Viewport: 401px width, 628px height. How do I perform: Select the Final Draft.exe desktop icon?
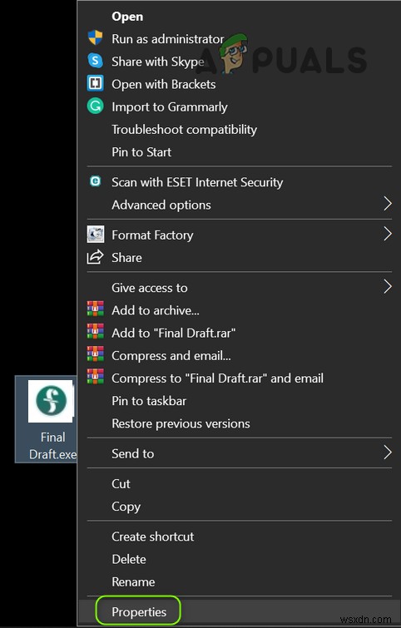[x=46, y=419]
